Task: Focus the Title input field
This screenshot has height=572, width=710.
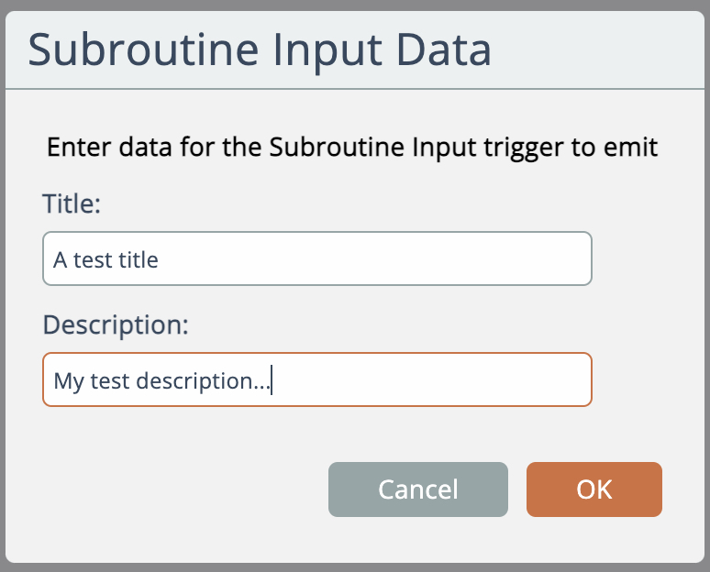Action: (316, 258)
